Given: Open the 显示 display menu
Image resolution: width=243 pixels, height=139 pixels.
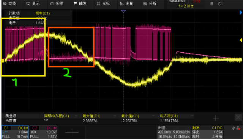Looking at the screenshot, I should (x=33, y=3).
